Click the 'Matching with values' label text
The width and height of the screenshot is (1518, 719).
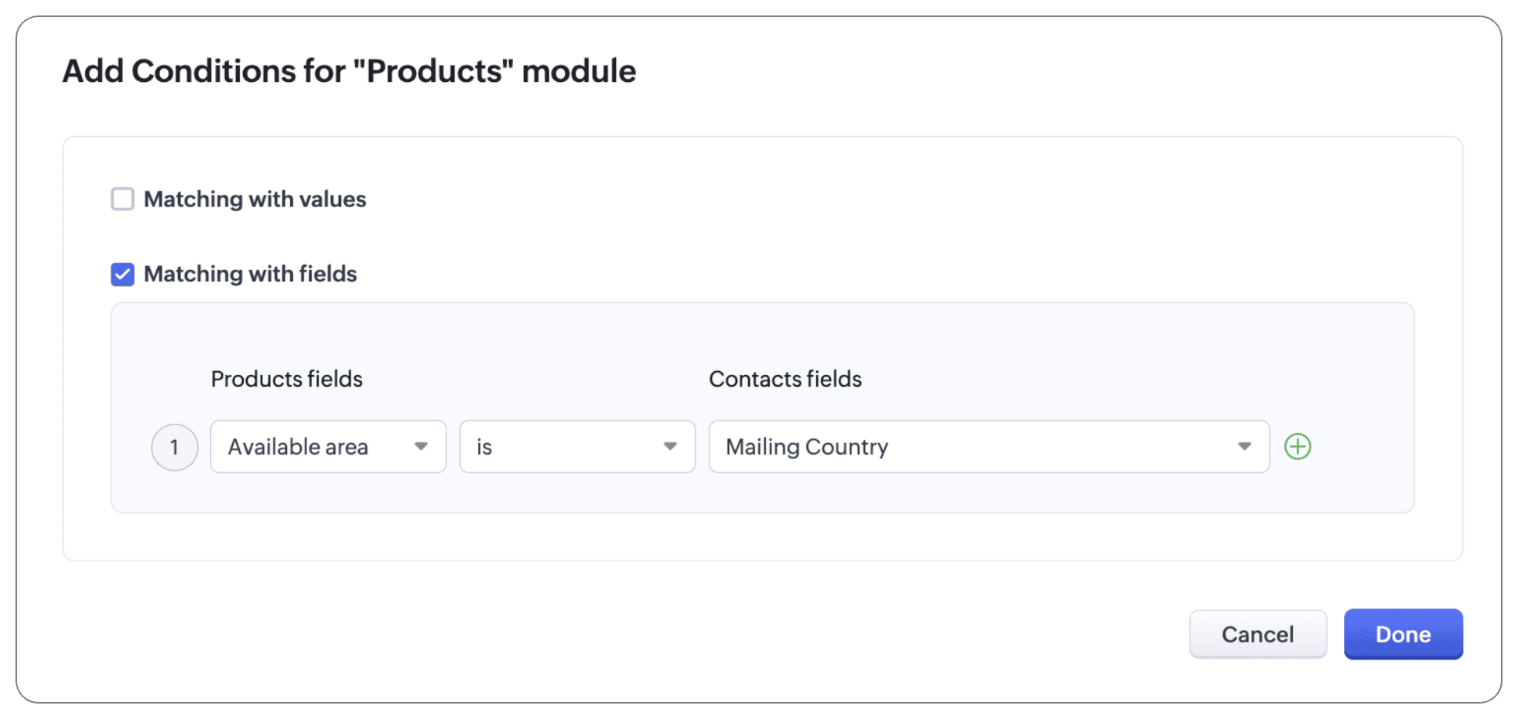pyautogui.click(x=255, y=199)
